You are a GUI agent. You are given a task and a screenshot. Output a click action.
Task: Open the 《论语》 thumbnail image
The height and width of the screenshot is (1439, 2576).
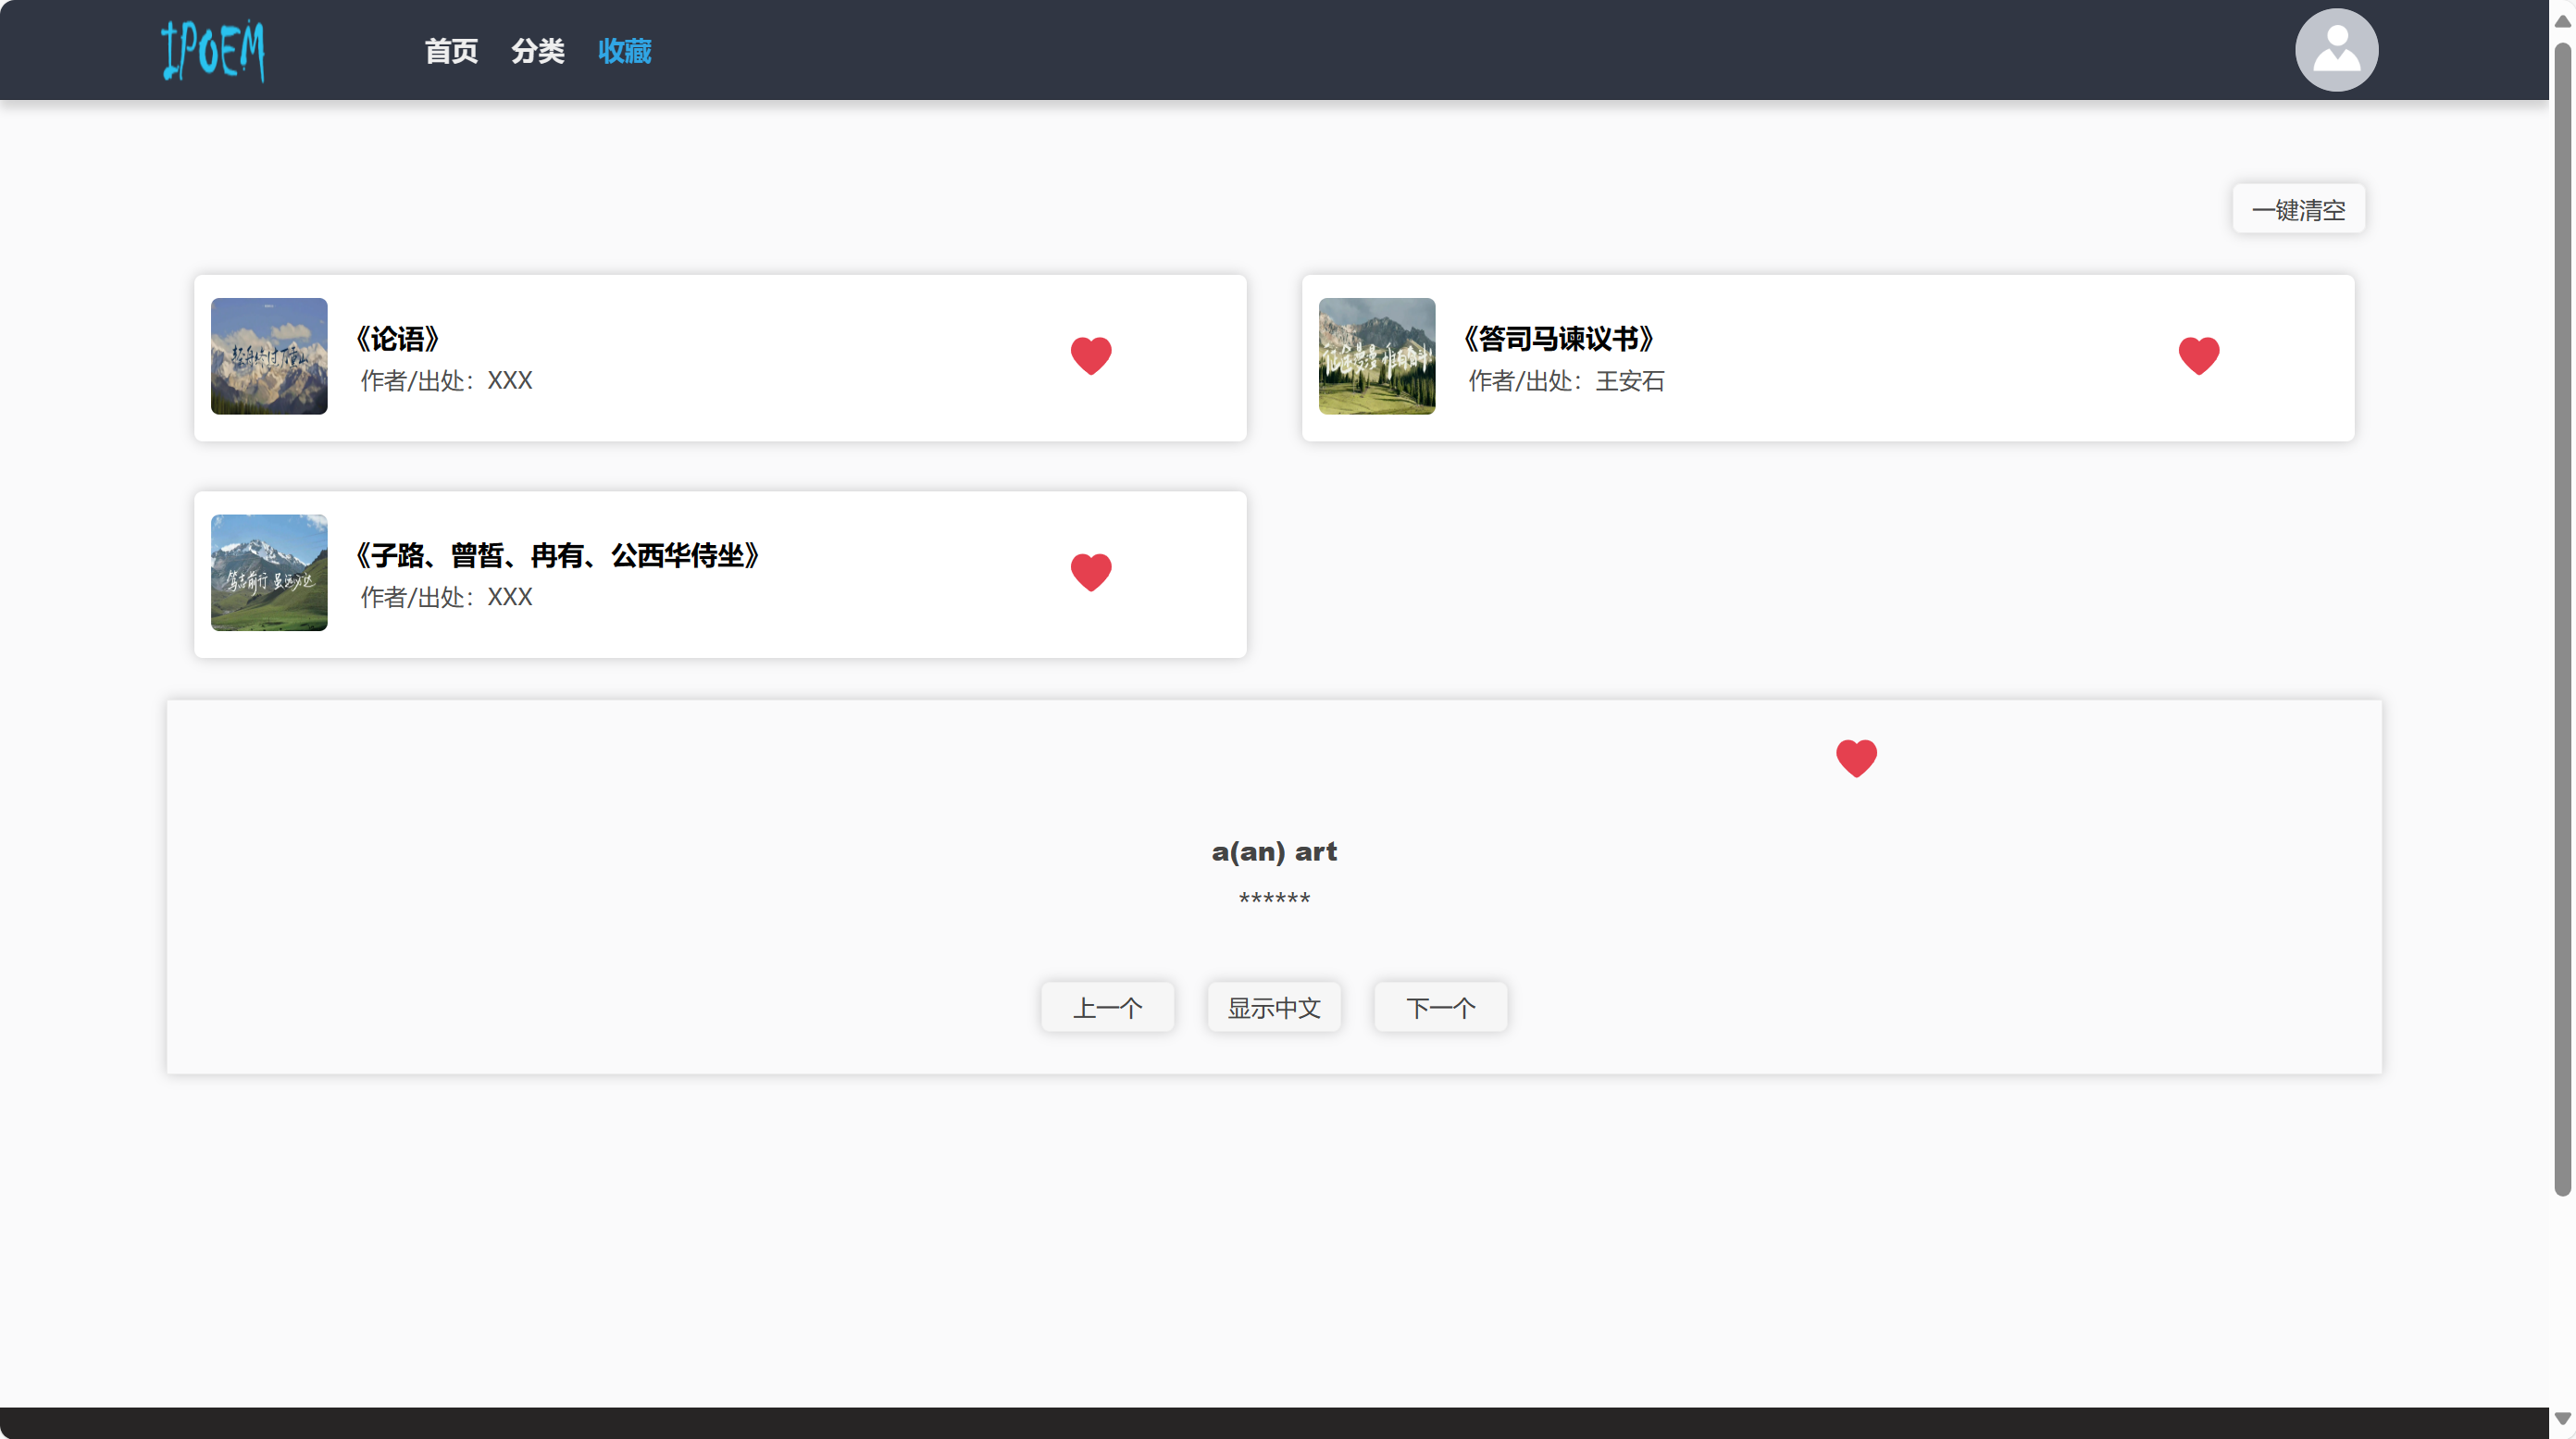[269, 356]
